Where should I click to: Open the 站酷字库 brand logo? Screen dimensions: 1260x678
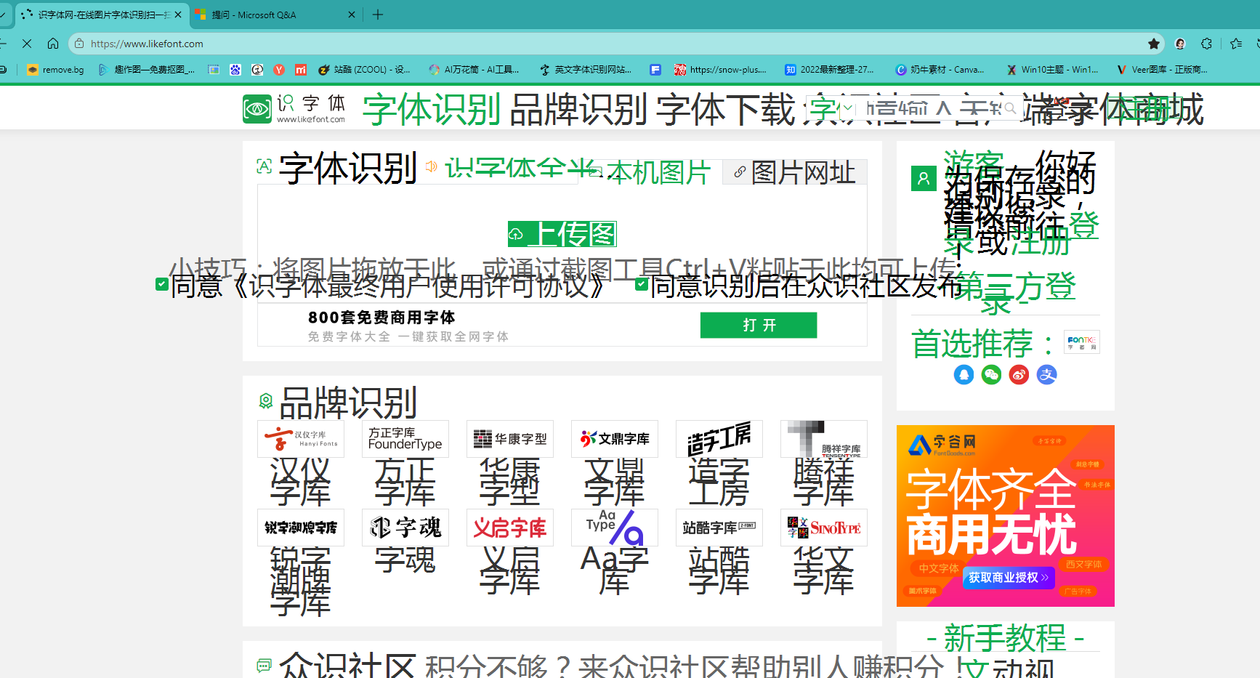719,528
